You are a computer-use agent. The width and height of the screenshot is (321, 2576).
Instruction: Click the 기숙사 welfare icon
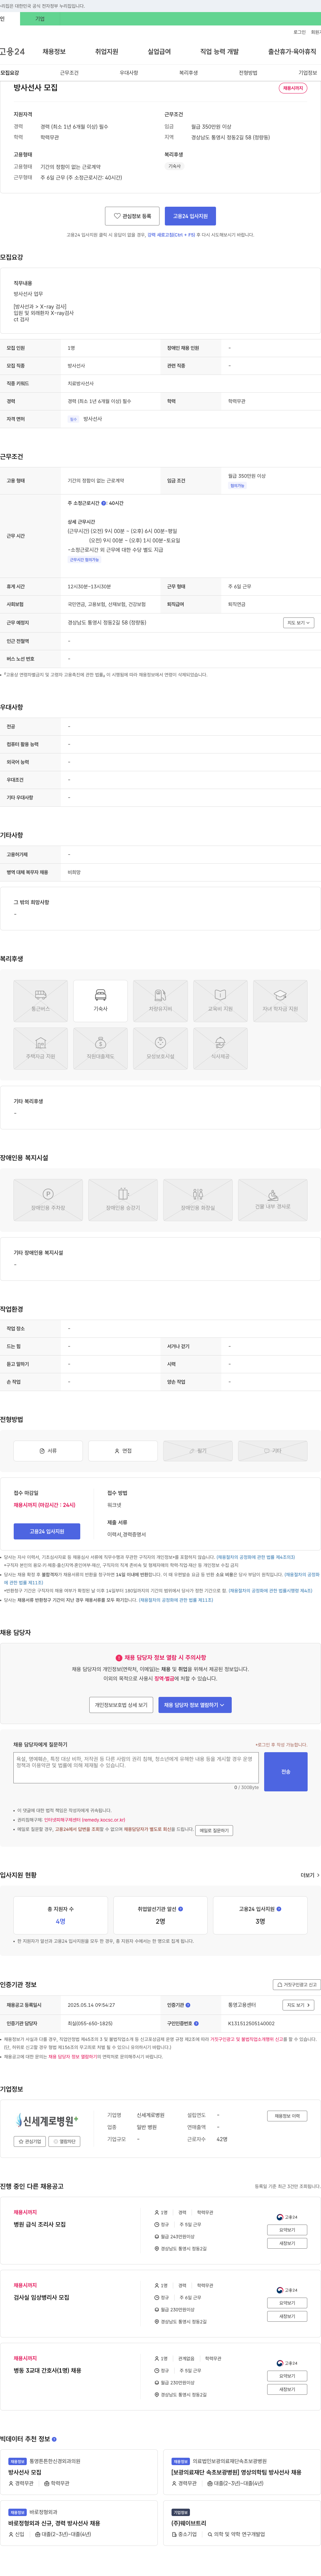click(101, 1001)
